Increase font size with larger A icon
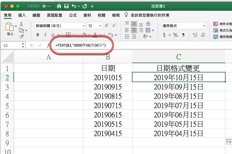Viewport: 232px width, 154px height. [x=107, y=25]
